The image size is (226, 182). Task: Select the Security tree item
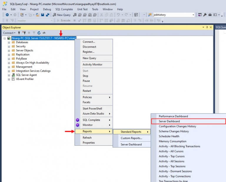21,46
